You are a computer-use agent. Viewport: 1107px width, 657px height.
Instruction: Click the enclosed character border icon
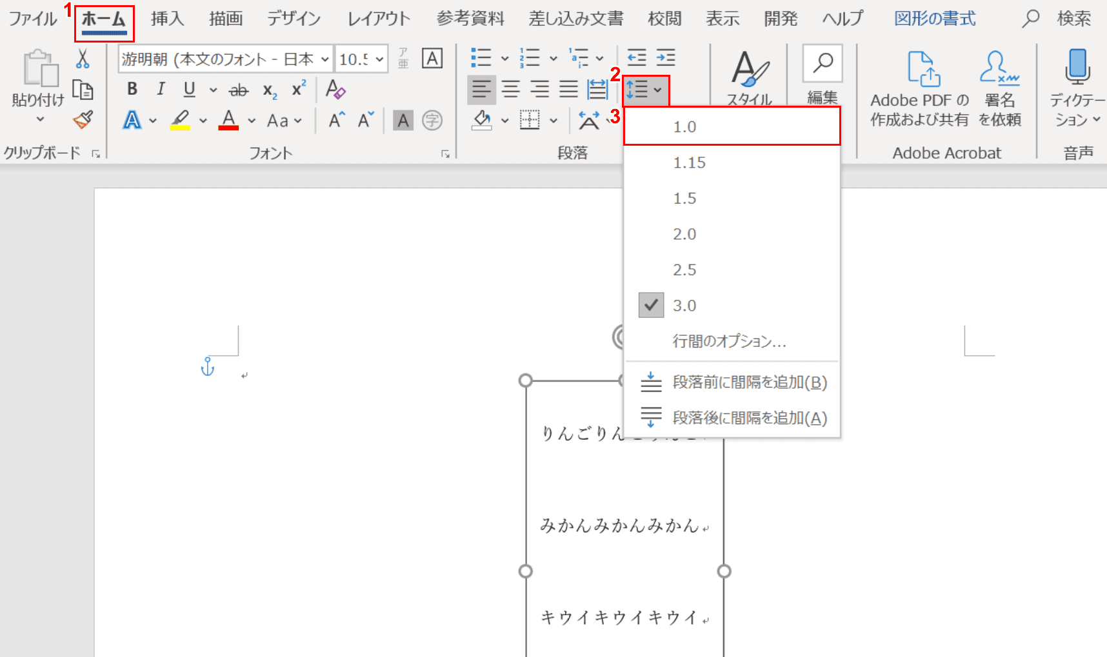click(x=432, y=59)
